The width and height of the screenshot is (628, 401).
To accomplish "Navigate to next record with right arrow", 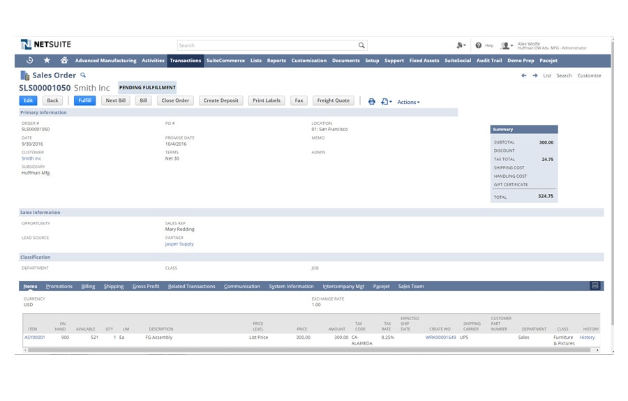I will coord(535,75).
